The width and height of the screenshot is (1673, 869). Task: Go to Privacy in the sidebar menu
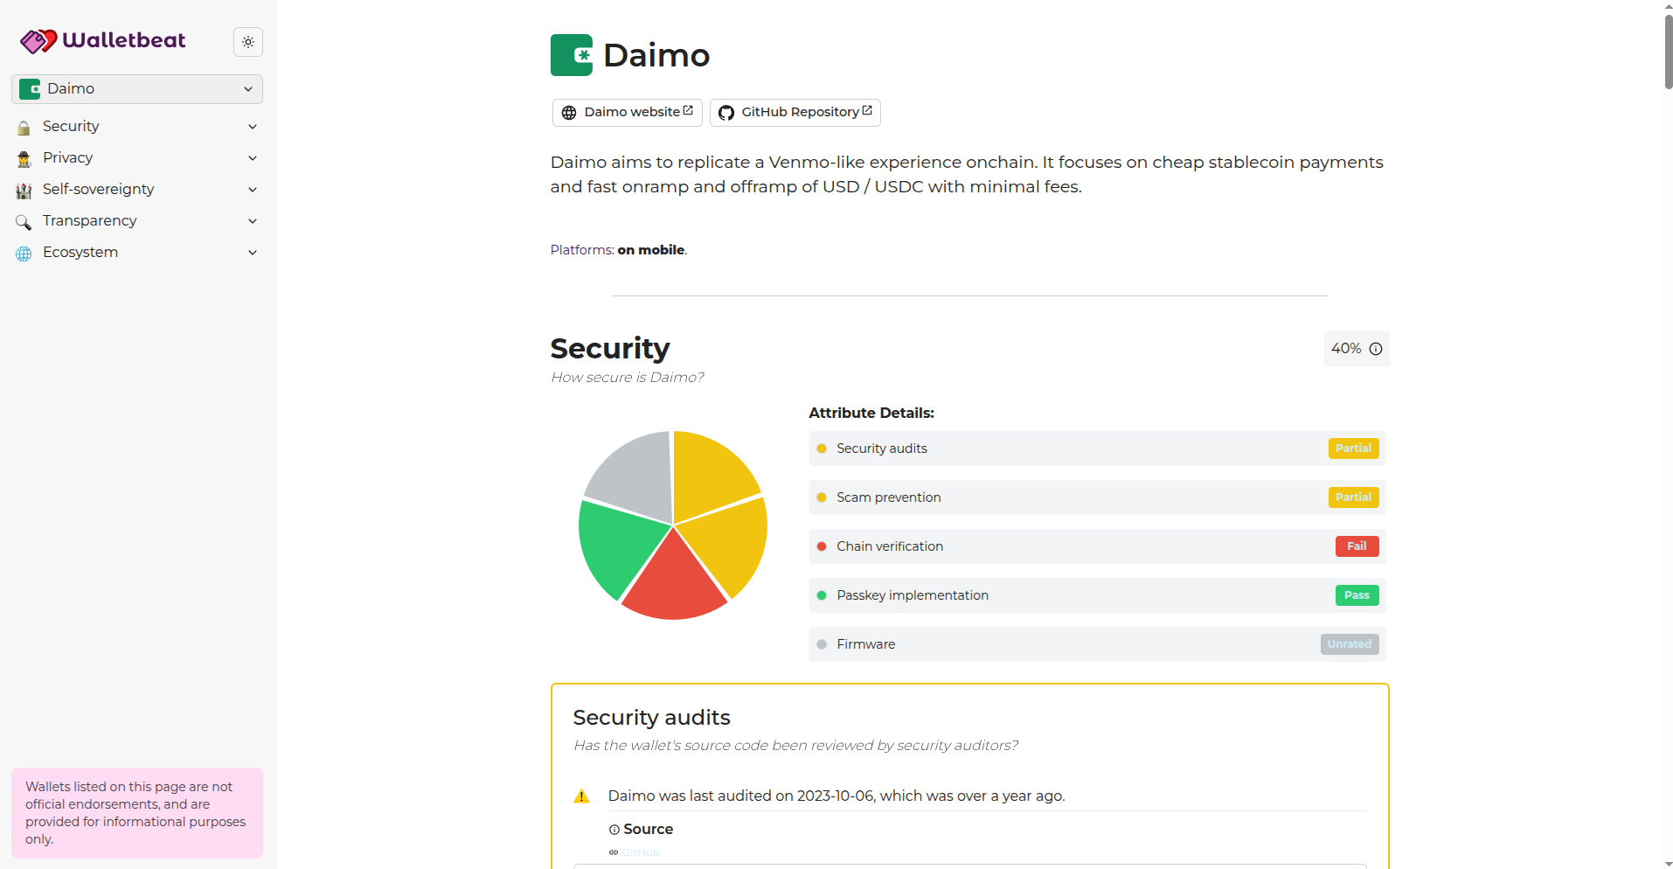(67, 157)
